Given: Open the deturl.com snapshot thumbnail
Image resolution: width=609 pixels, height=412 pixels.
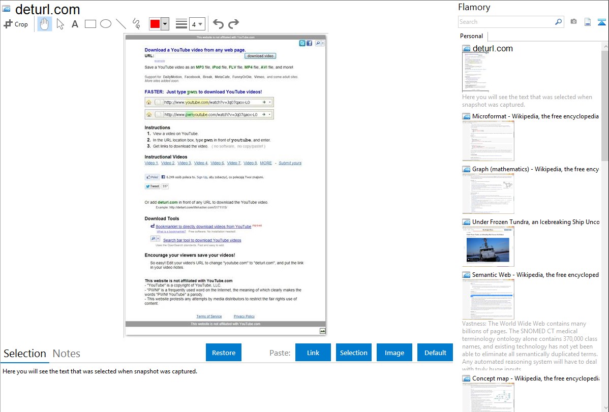Looking at the screenshot, I should [x=475, y=72].
